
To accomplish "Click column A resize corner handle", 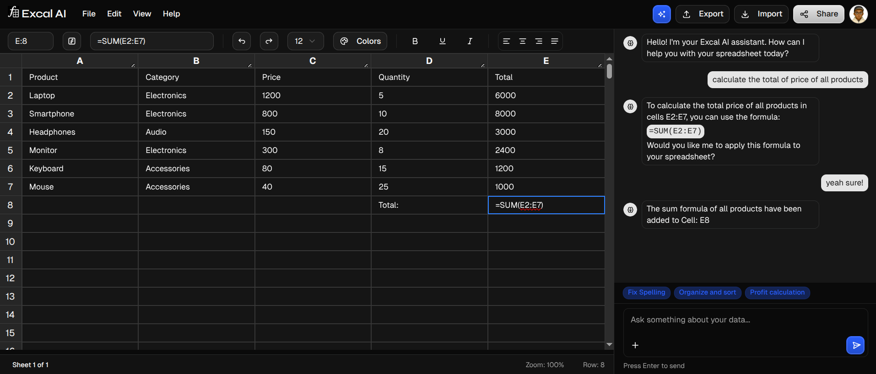I will (x=133, y=65).
